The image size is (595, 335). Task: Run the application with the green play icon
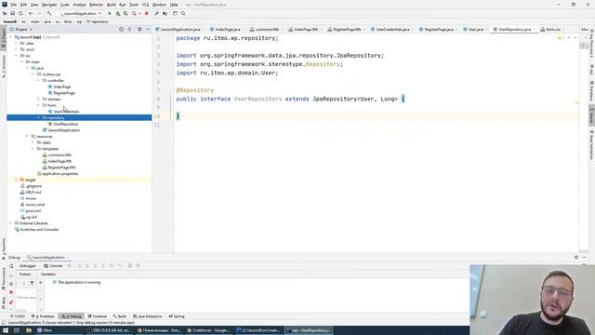(110, 13)
